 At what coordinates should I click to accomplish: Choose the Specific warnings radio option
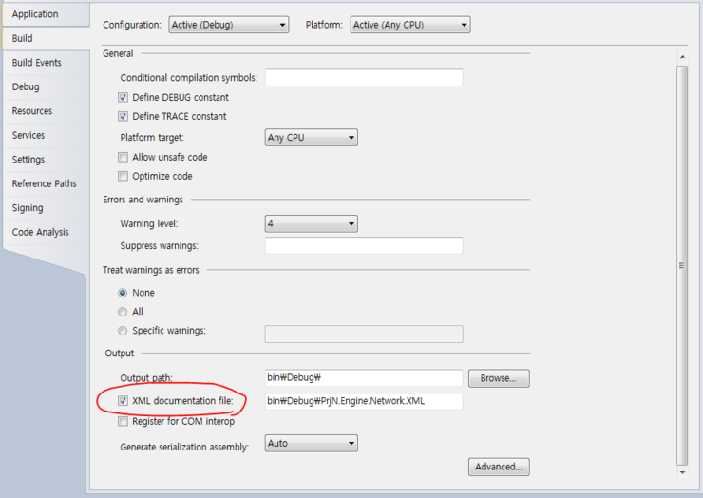pyautogui.click(x=123, y=331)
